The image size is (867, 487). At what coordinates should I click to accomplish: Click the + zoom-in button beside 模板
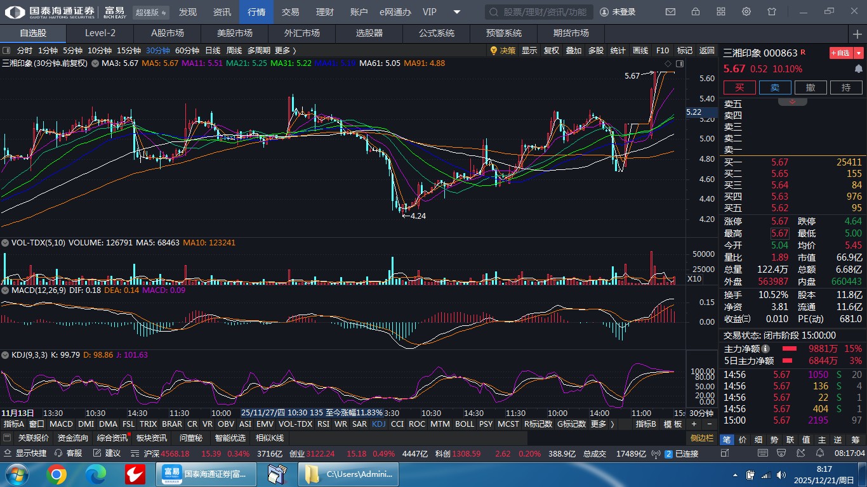pos(694,424)
